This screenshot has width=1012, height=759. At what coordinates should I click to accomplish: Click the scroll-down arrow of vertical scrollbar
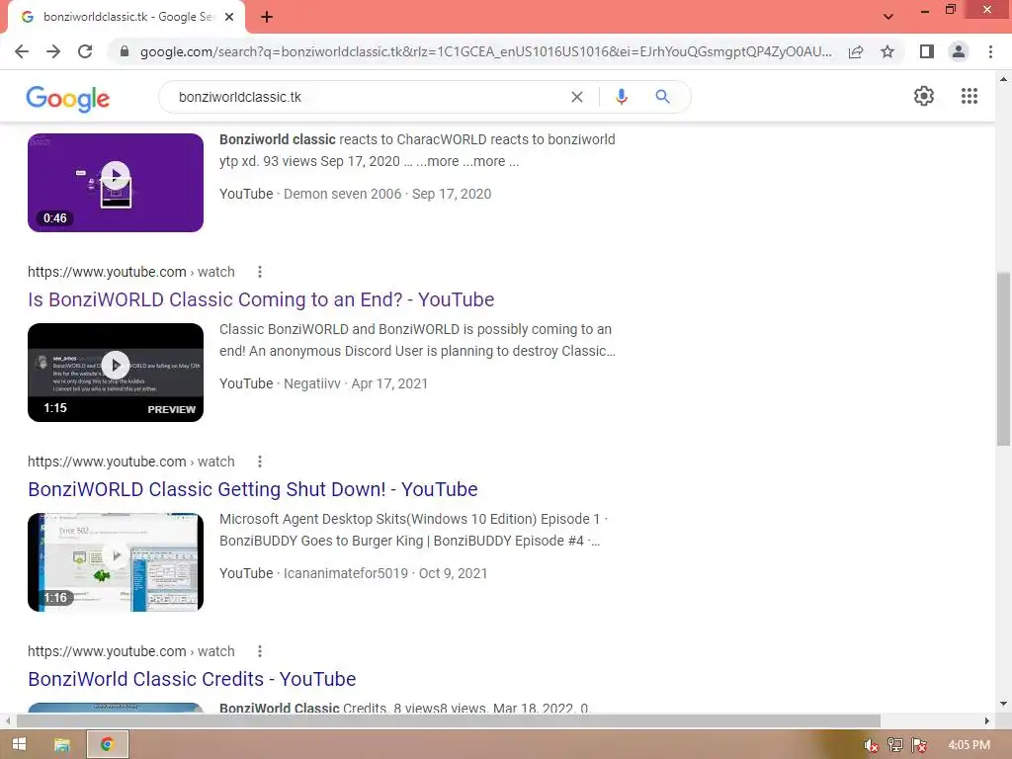click(x=1003, y=704)
